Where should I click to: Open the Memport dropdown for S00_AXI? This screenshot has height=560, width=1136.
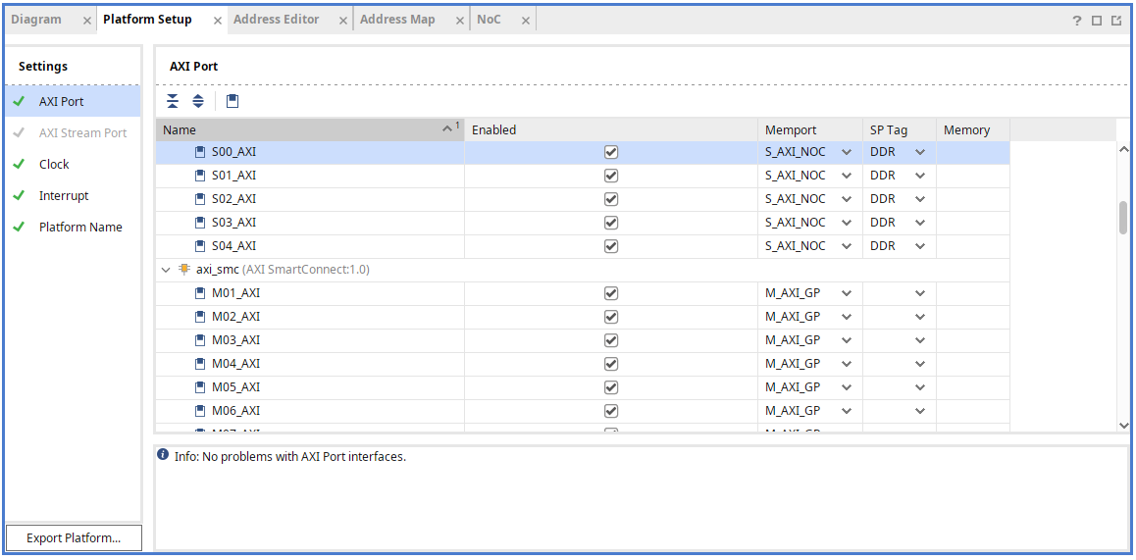click(x=846, y=152)
